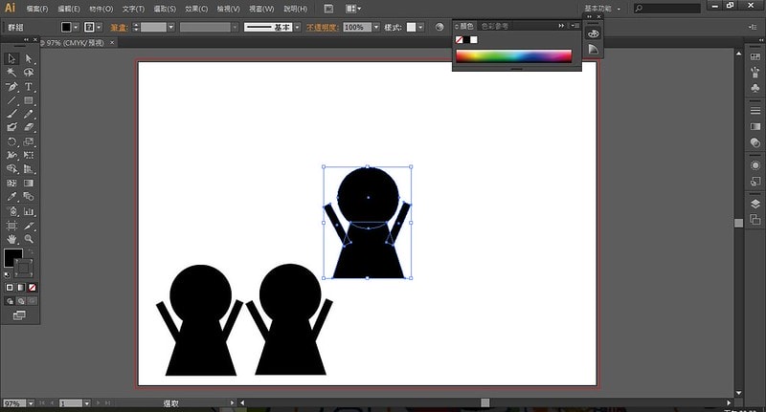Select the Rectangle shape tool
Image resolution: width=766 pixels, height=412 pixels.
(29, 100)
